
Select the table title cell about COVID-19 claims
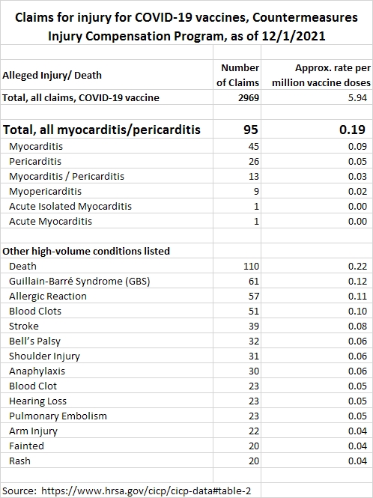[186, 27]
